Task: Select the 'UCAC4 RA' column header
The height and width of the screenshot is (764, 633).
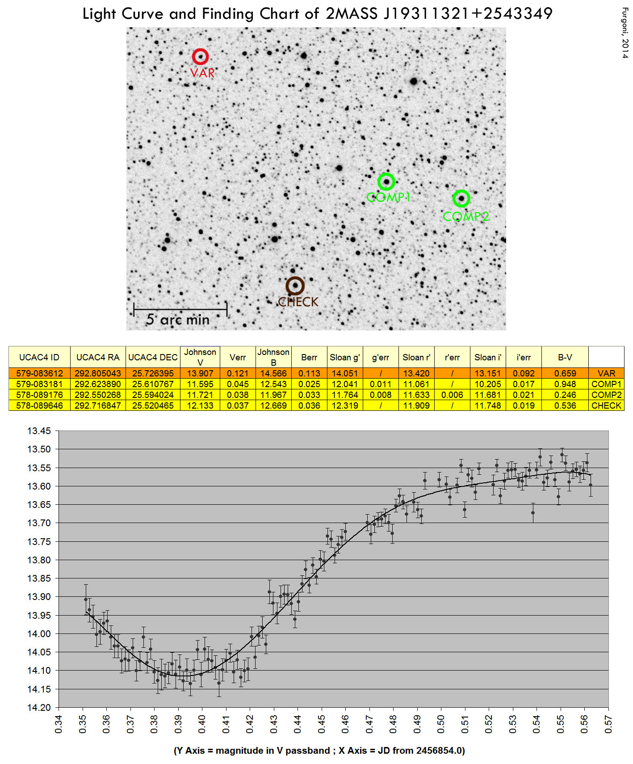Action: click(98, 357)
